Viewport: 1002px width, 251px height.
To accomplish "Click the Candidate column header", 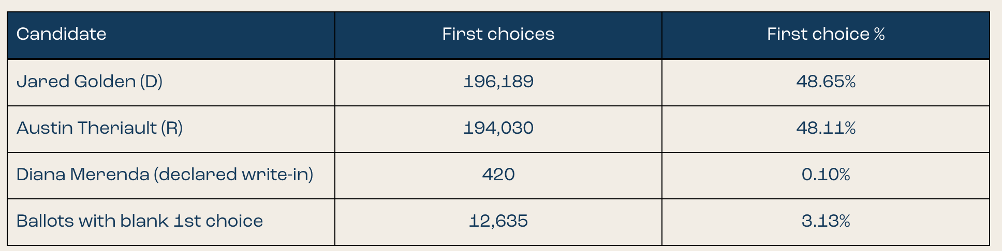I will (x=171, y=35).
